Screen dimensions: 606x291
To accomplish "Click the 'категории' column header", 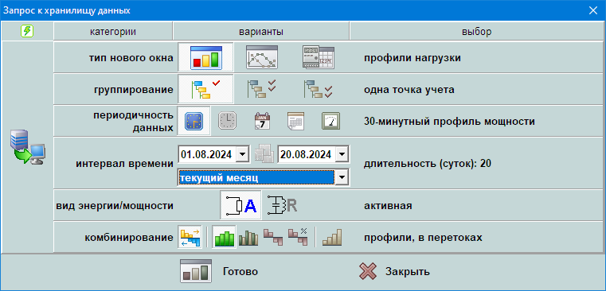I will [x=113, y=32].
